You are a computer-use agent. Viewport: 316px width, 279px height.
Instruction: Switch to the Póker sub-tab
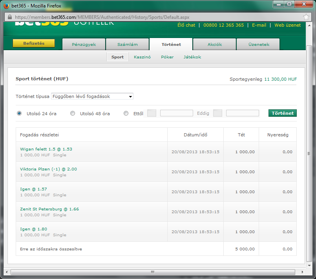(x=167, y=57)
